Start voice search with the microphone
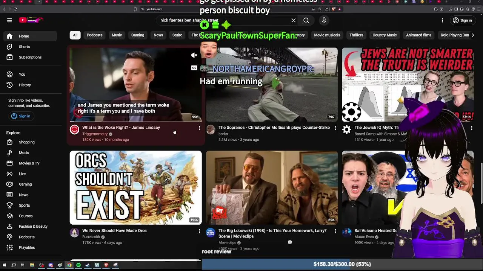 point(324,20)
